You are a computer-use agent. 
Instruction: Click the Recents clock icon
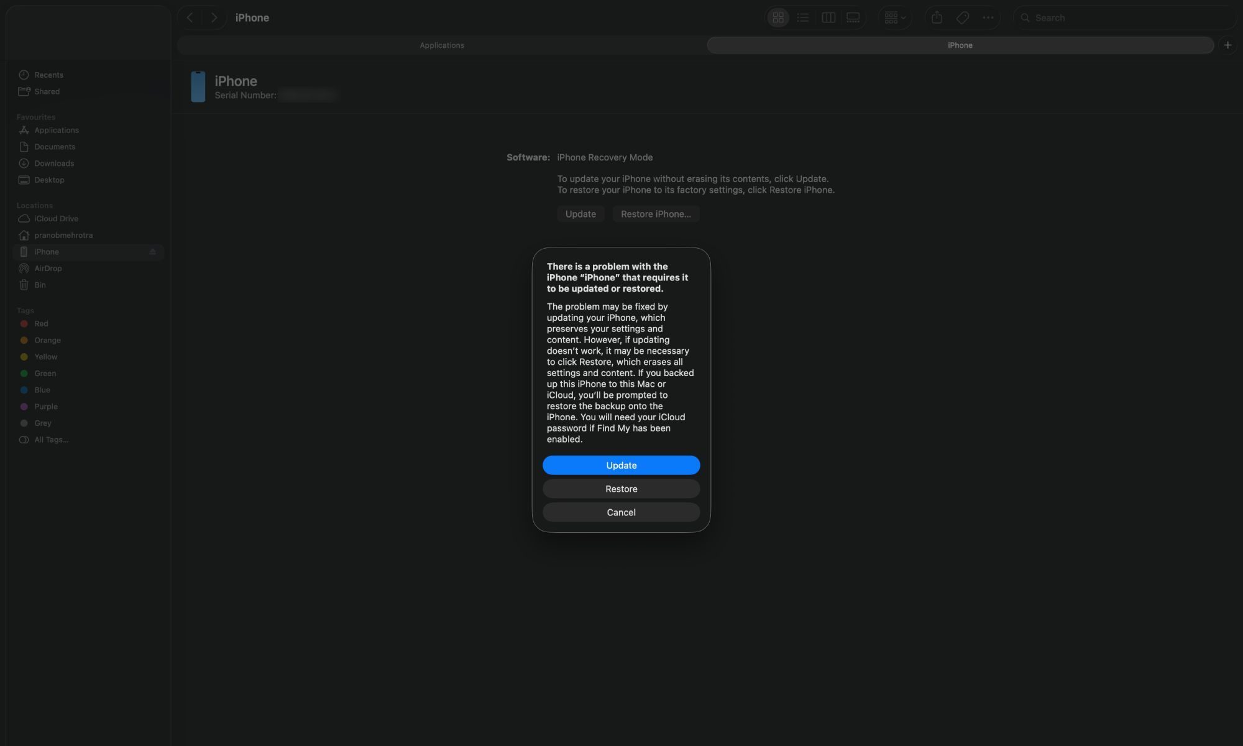(24, 75)
